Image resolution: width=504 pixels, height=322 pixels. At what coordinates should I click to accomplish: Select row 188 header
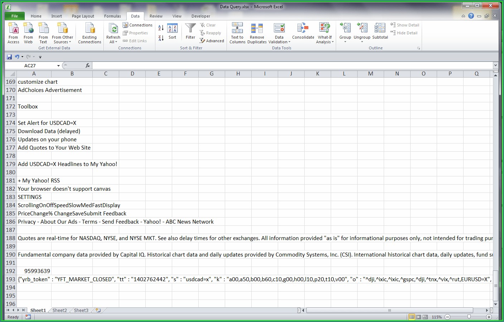[10, 238]
